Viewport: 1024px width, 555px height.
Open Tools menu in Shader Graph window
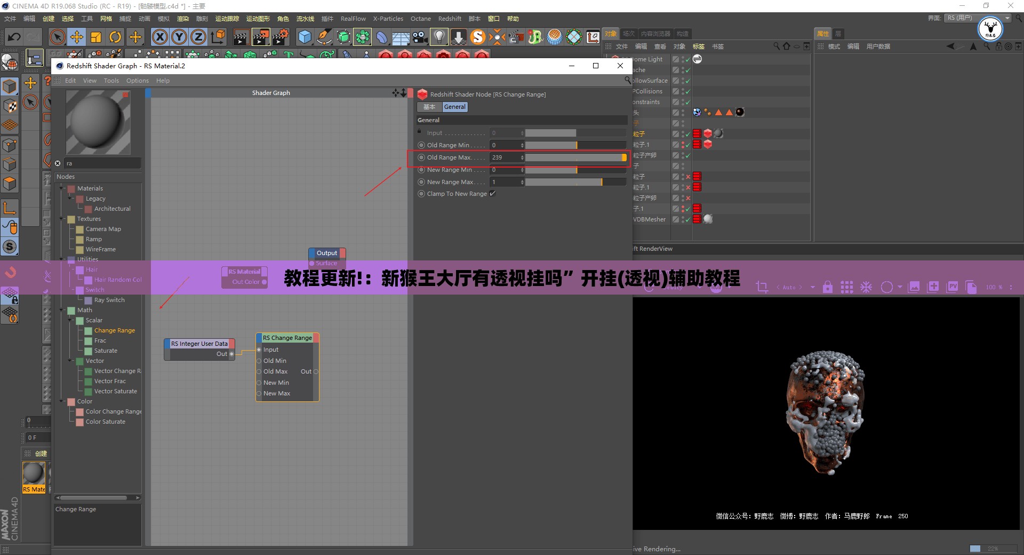(x=111, y=81)
